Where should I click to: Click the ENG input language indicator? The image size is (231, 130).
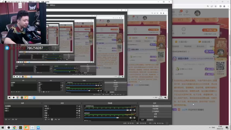(x=213, y=127)
